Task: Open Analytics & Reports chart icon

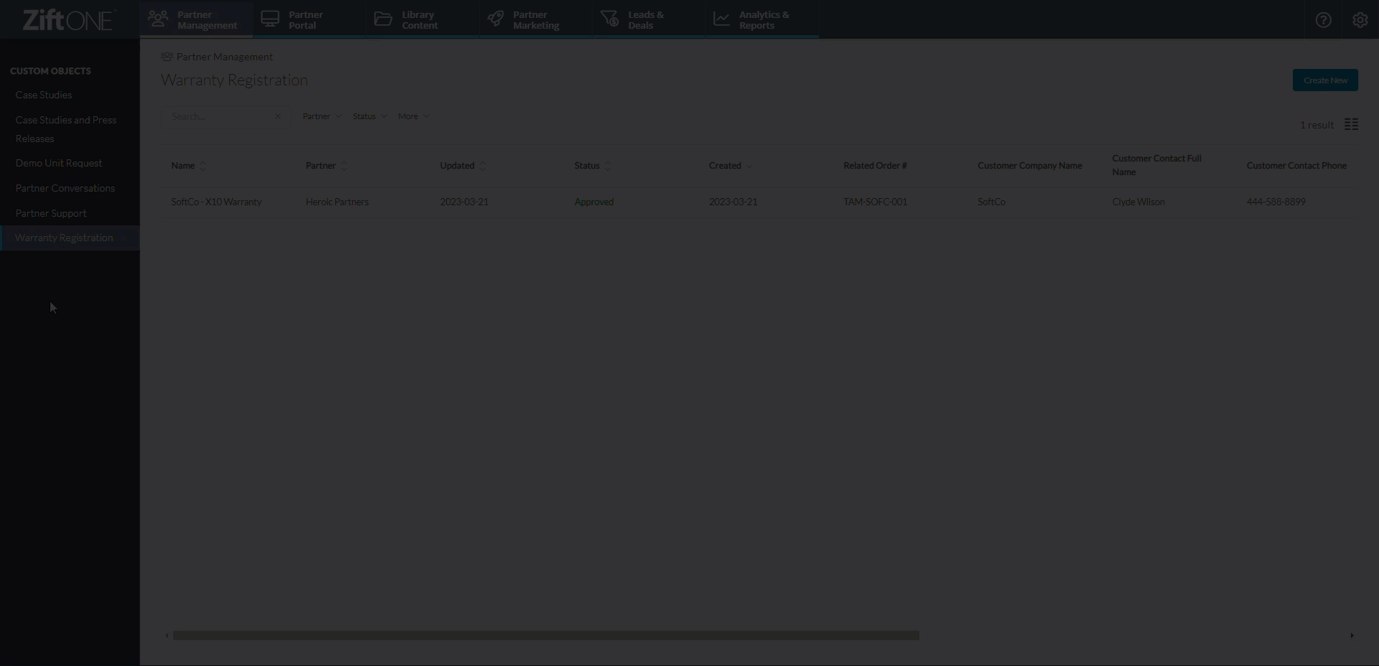Action: (x=722, y=18)
